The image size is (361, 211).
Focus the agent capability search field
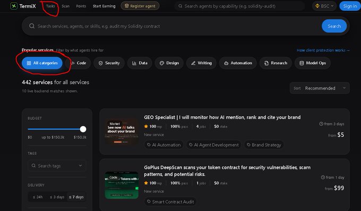pyautogui.click(x=239, y=6)
